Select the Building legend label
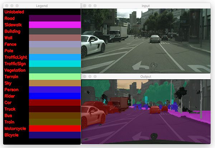Screen dimensions: 215x148 coord(12,32)
